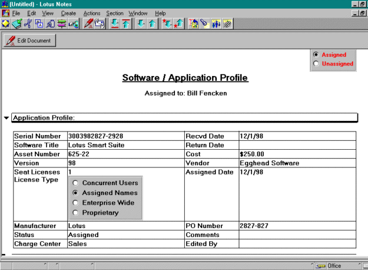This screenshot has height=270, width=368.
Task: Click the Save book SmartIcon
Action: click(17, 24)
